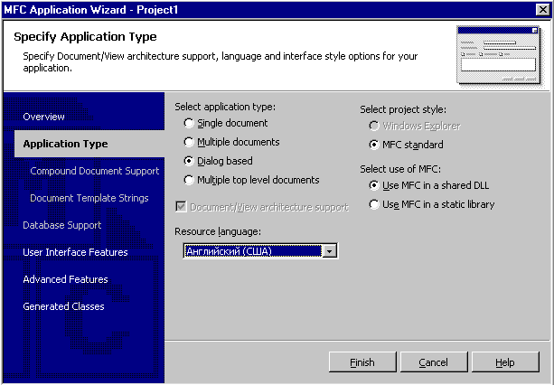Screen dimensions: 554x385
Task: Open Document Template Strings page
Action: 89,198
